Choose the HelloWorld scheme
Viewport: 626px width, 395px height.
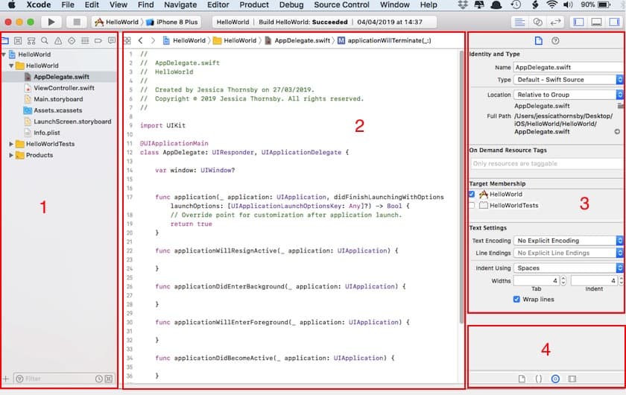point(116,22)
